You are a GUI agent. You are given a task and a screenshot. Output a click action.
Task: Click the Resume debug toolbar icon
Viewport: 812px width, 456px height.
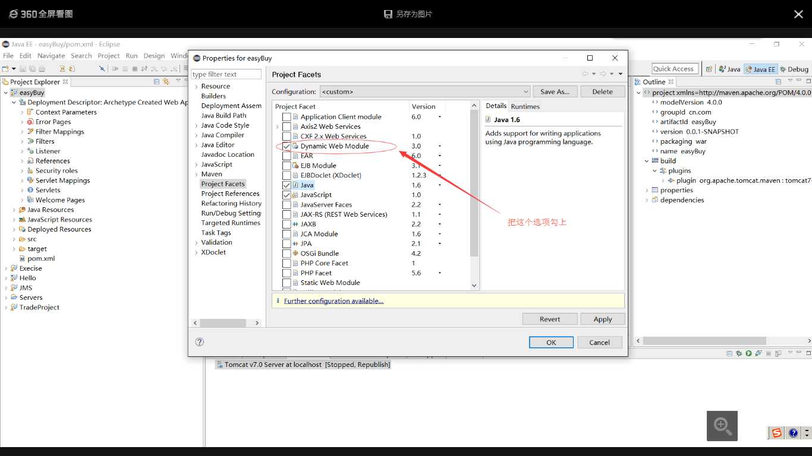point(115,69)
